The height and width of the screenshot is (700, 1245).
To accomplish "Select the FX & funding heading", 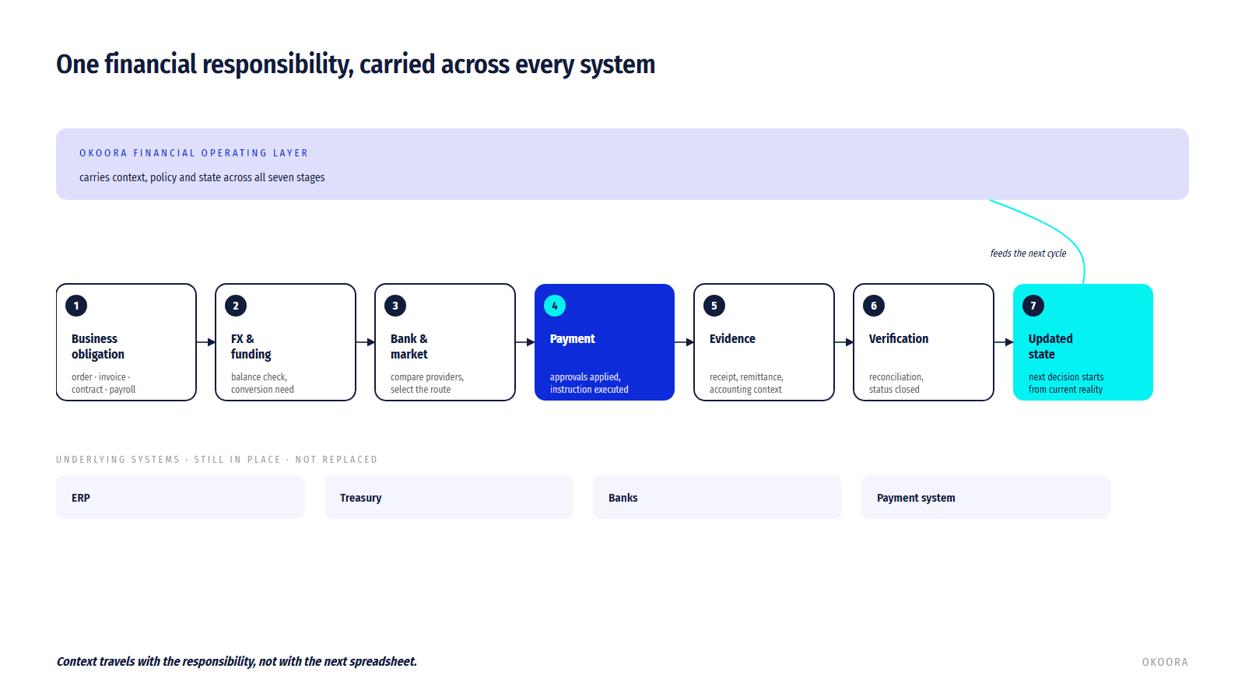I will (251, 346).
